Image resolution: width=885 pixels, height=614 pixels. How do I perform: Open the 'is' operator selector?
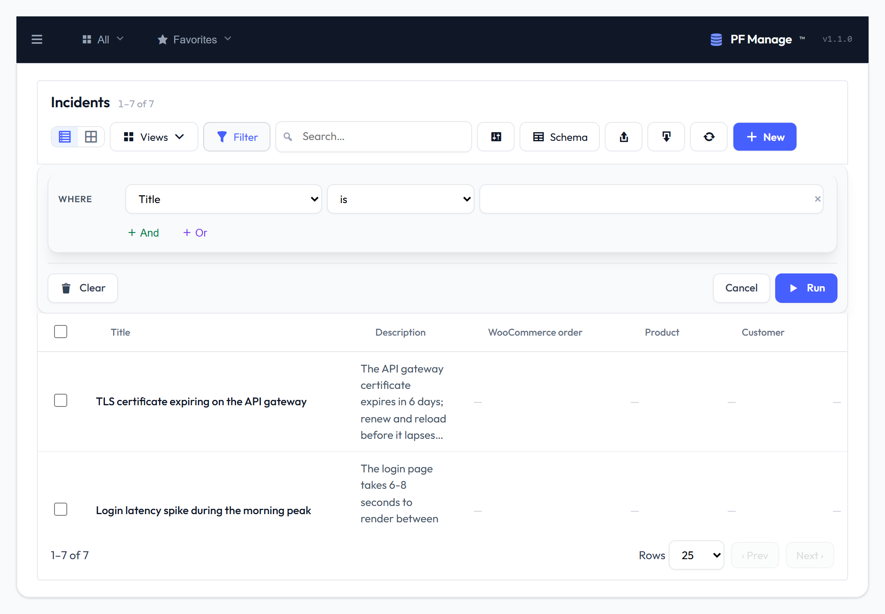(401, 199)
